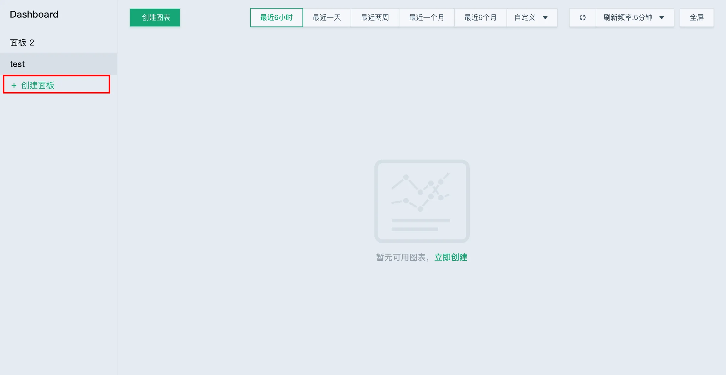Select the 最近两周 time range
This screenshot has width=726, height=375.
click(x=374, y=18)
